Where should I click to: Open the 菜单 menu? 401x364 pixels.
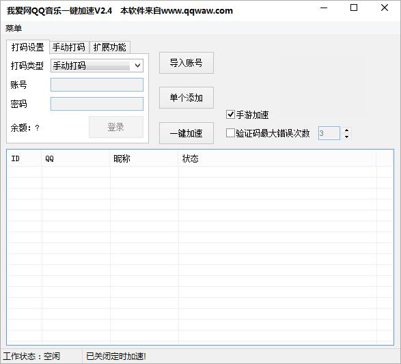pyautogui.click(x=14, y=28)
